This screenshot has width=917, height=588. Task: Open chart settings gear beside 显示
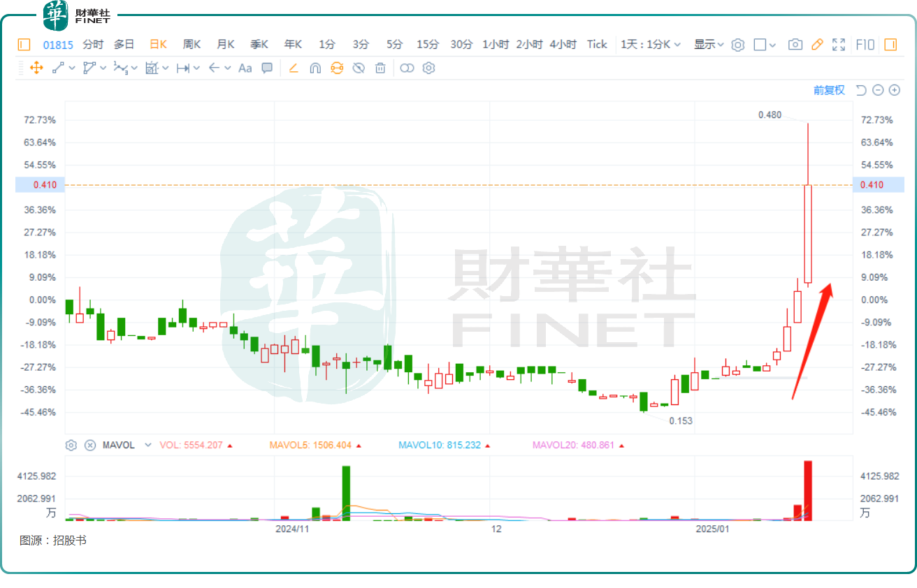(737, 45)
